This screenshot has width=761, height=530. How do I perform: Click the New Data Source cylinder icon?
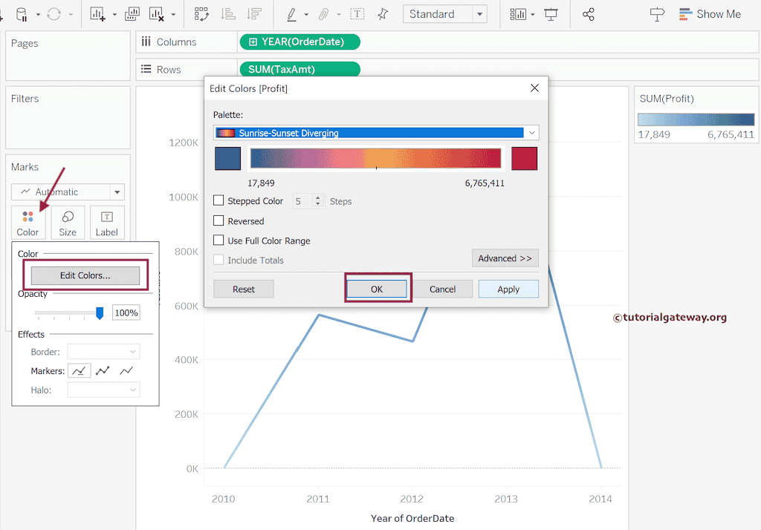(22, 15)
